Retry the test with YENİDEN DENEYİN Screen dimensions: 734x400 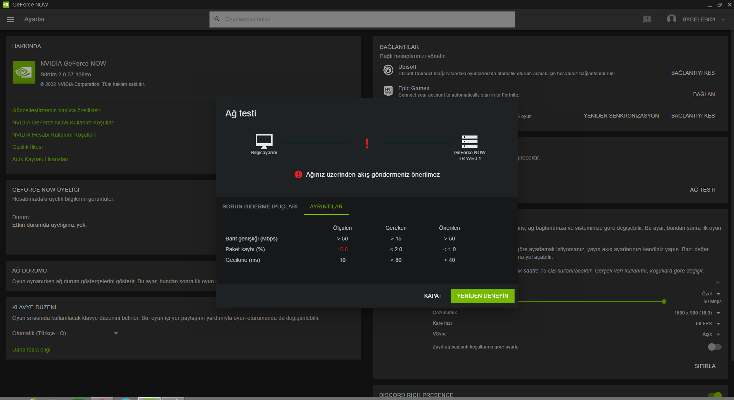point(482,296)
